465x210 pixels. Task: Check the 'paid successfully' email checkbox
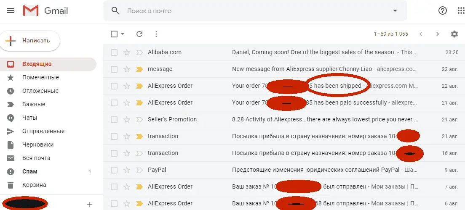114,103
